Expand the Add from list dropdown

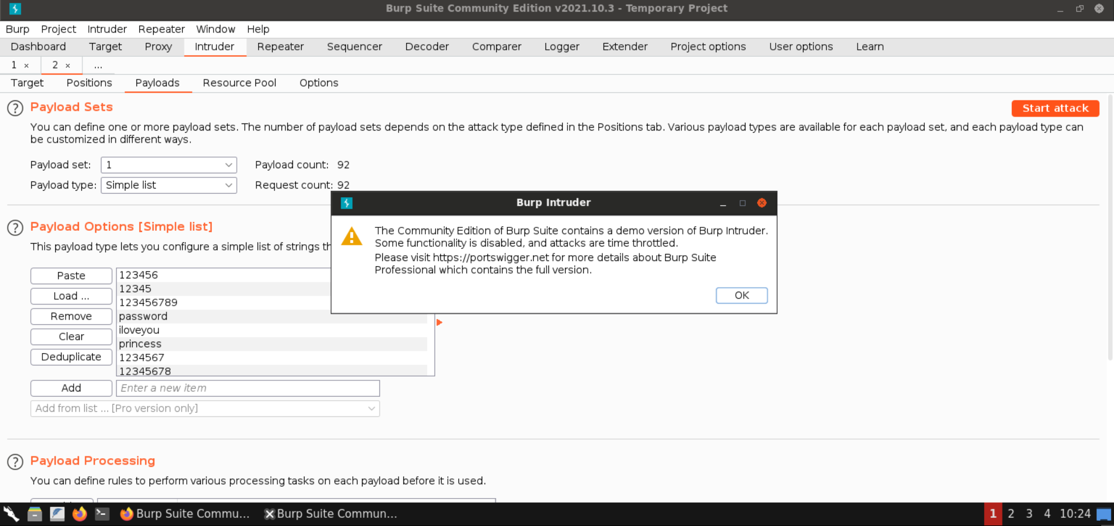205,409
